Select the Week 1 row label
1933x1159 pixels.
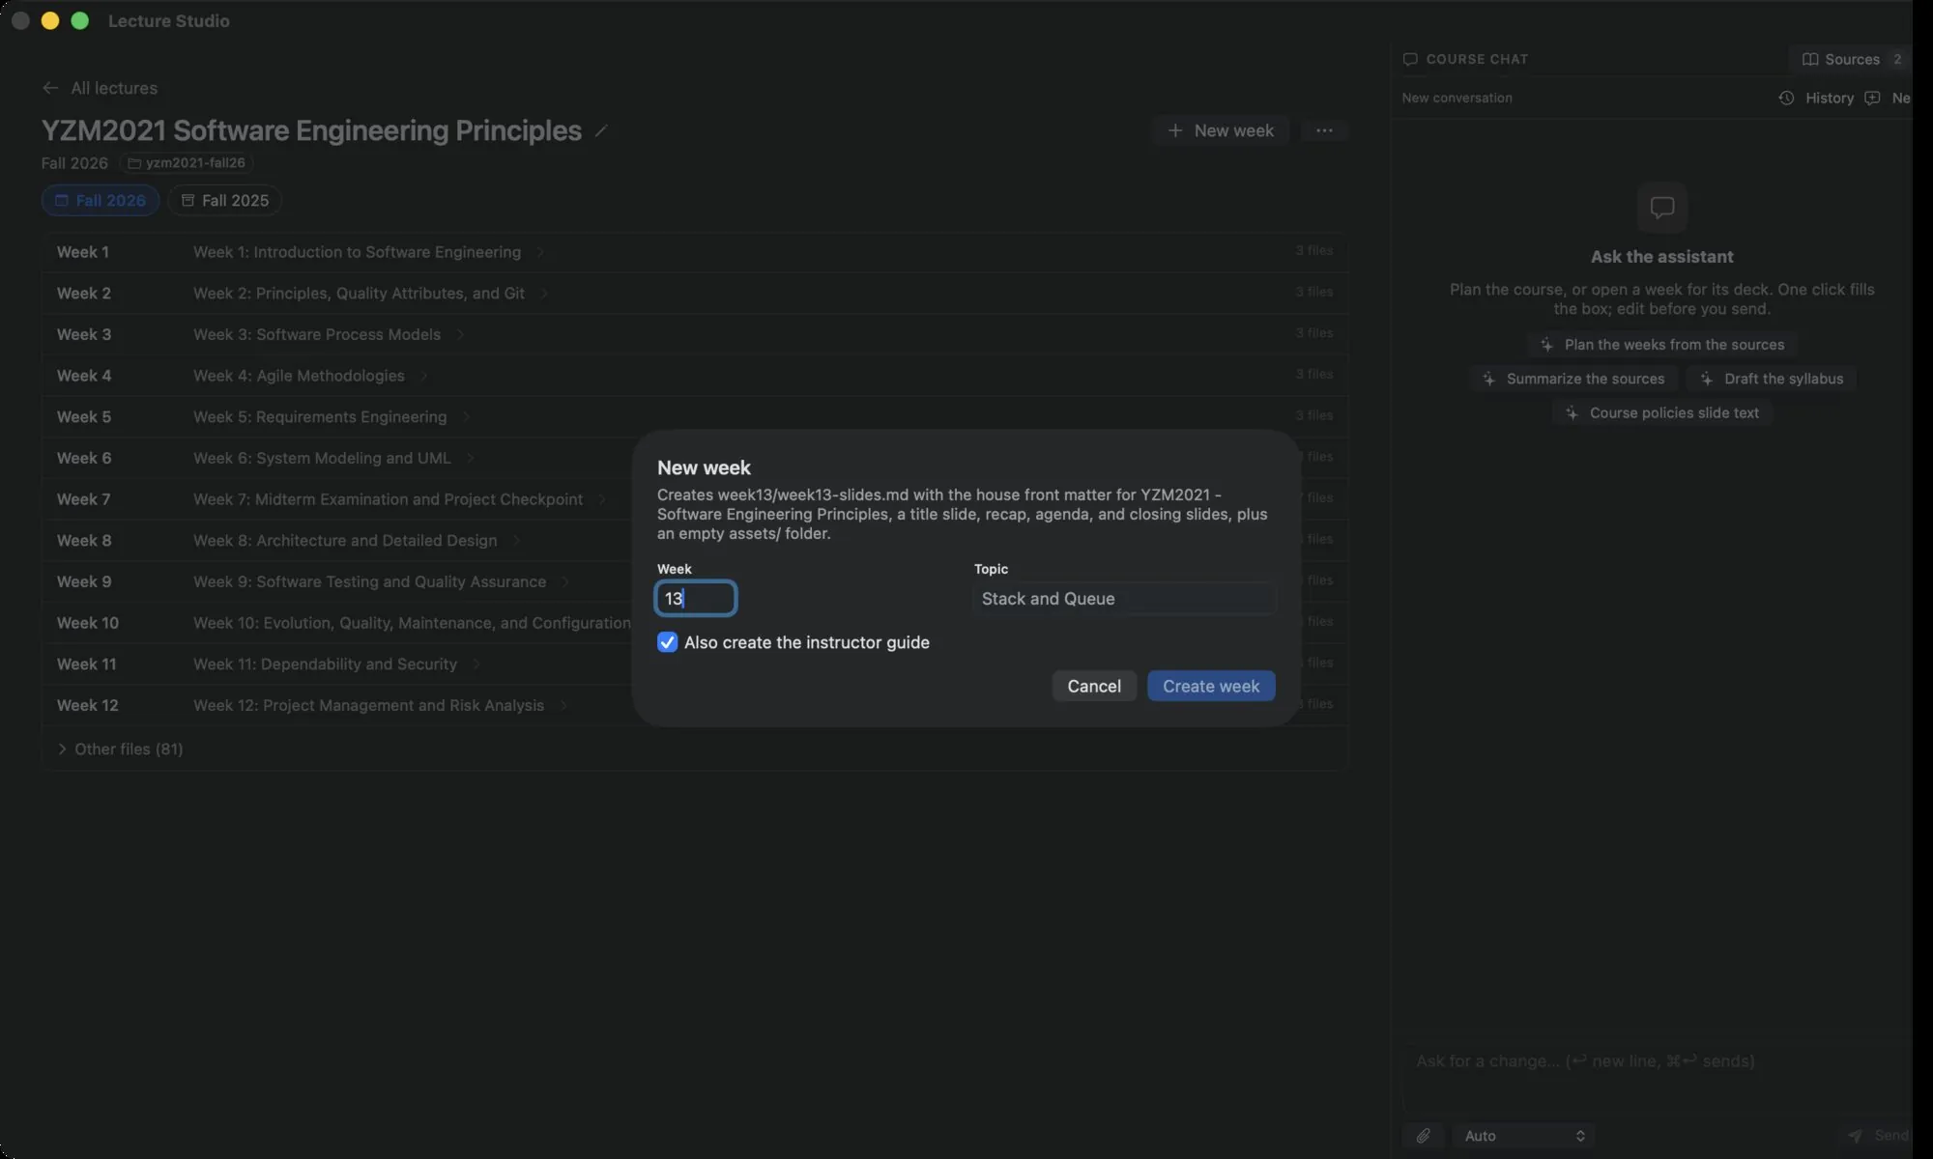83,252
